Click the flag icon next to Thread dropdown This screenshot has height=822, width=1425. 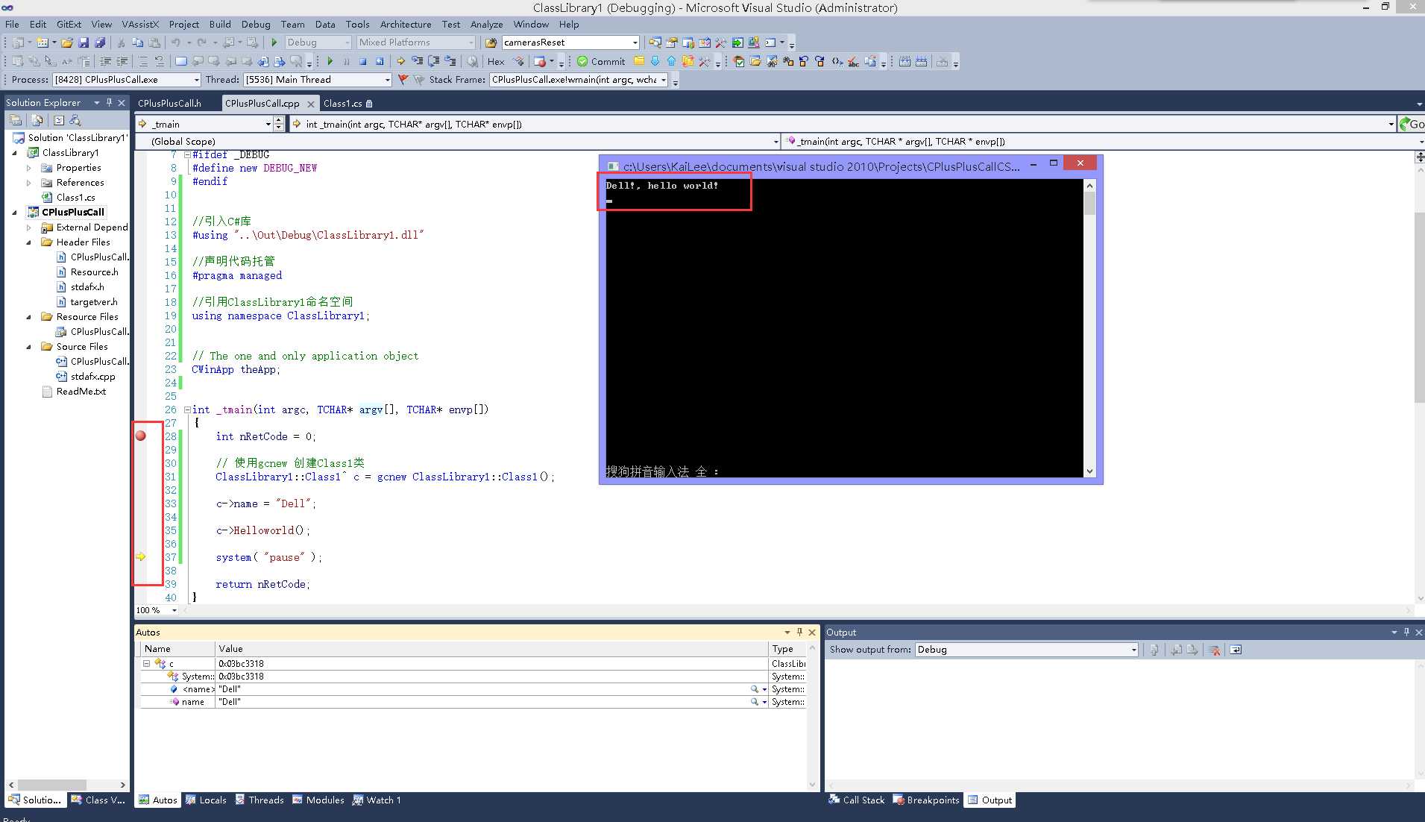[x=403, y=80]
